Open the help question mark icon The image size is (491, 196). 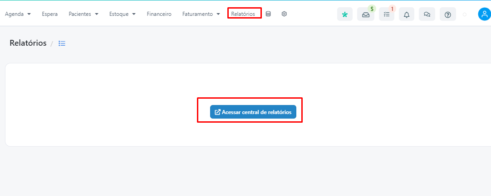point(448,14)
